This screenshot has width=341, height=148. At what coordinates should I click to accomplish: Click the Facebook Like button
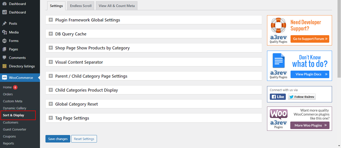[278, 97]
